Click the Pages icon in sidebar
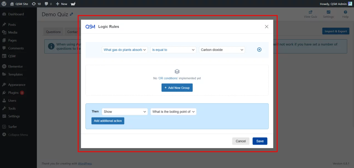Image resolution: width=354 pixels, height=168 pixels. pos(4,40)
